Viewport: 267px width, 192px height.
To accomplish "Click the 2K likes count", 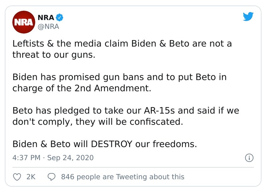I will pos(31,177).
